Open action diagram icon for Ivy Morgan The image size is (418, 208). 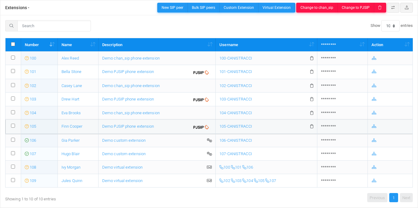click(x=374, y=167)
